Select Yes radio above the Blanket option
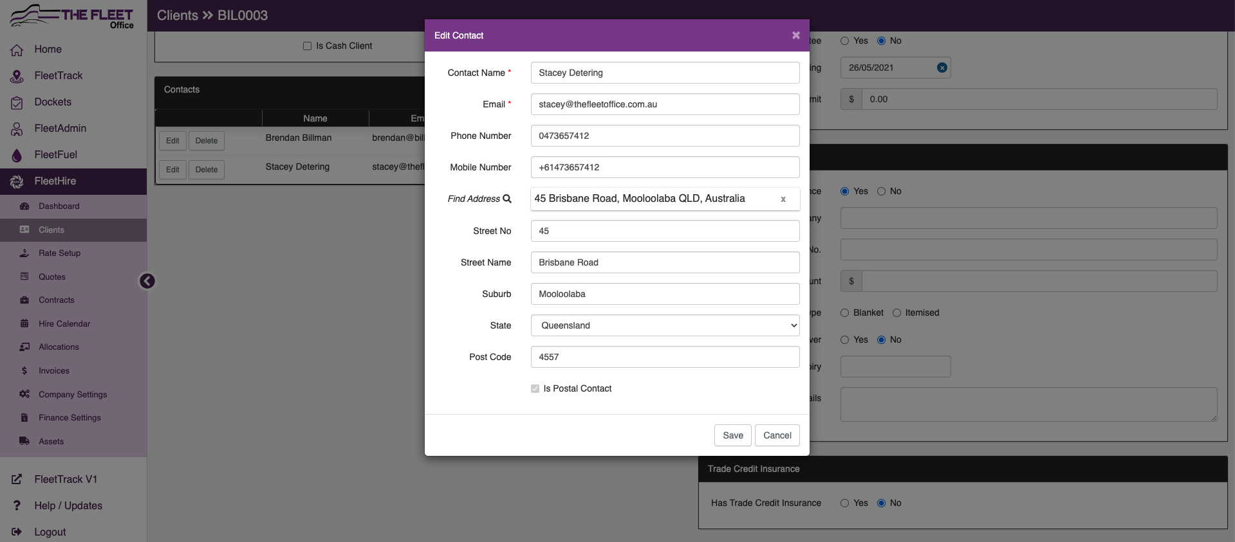Image resolution: width=1235 pixels, height=542 pixels. [844, 192]
